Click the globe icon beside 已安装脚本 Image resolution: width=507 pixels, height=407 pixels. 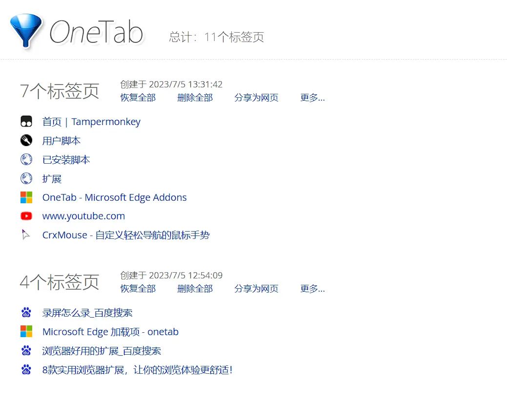pos(26,160)
